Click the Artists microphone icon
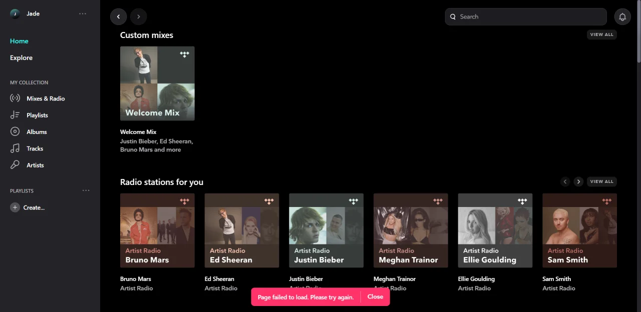Viewport: 641px width, 312px height. point(15,165)
